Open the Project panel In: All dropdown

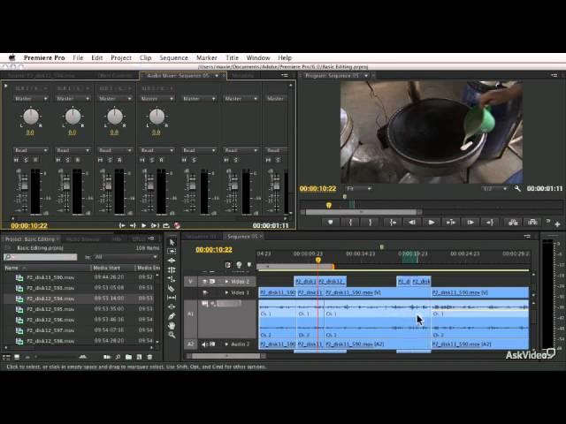tap(126, 257)
